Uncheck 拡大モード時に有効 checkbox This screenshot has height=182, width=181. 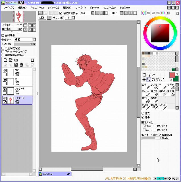(144, 126)
